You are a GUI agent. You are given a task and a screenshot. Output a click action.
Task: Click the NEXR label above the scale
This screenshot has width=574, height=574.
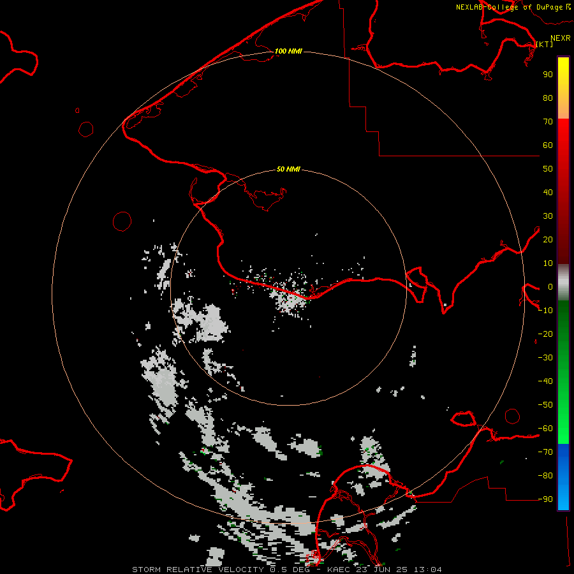(x=561, y=38)
